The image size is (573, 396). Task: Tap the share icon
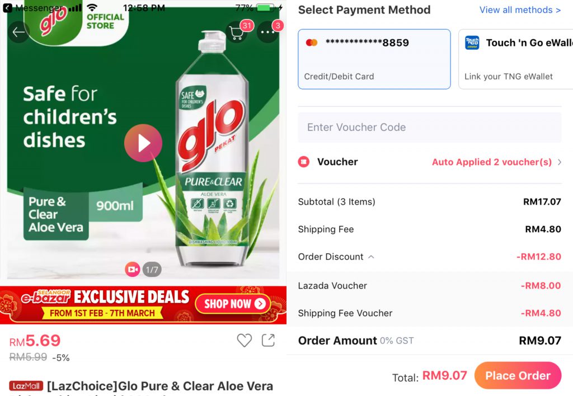pos(269,340)
